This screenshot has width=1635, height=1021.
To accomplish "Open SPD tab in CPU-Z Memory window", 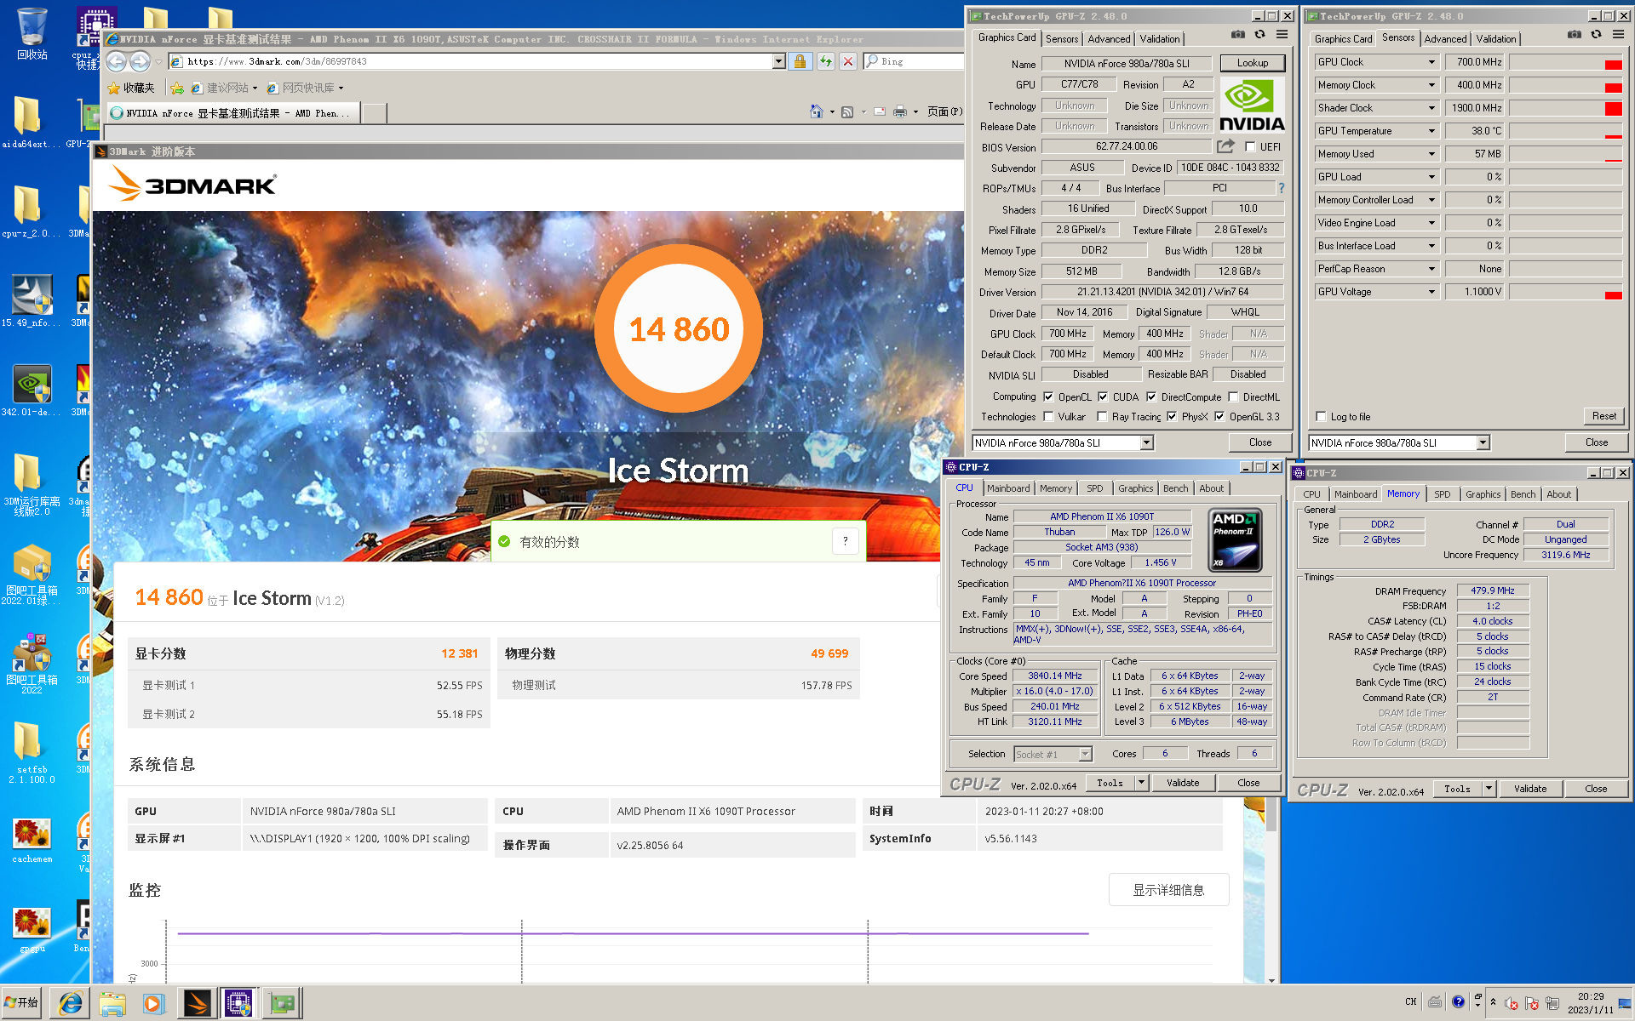I will click(1442, 494).
